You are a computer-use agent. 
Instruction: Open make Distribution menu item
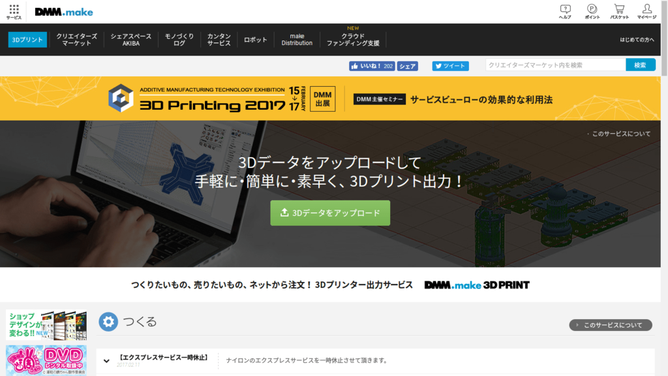coord(297,40)
